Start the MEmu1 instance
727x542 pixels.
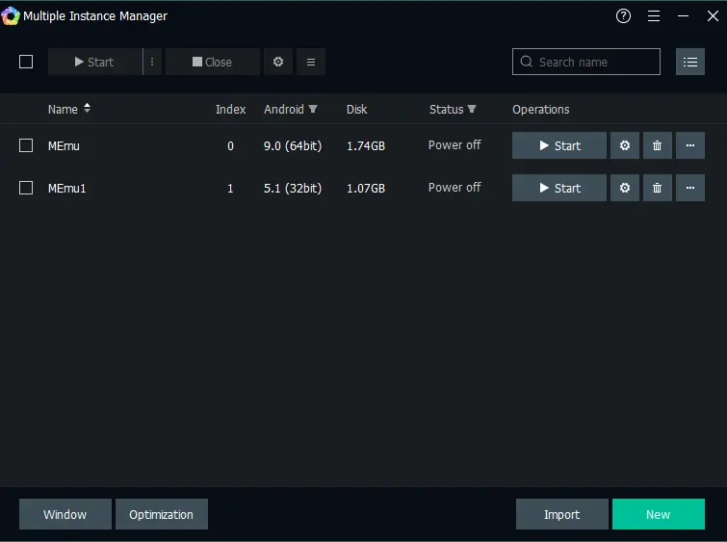coord(559,188)
